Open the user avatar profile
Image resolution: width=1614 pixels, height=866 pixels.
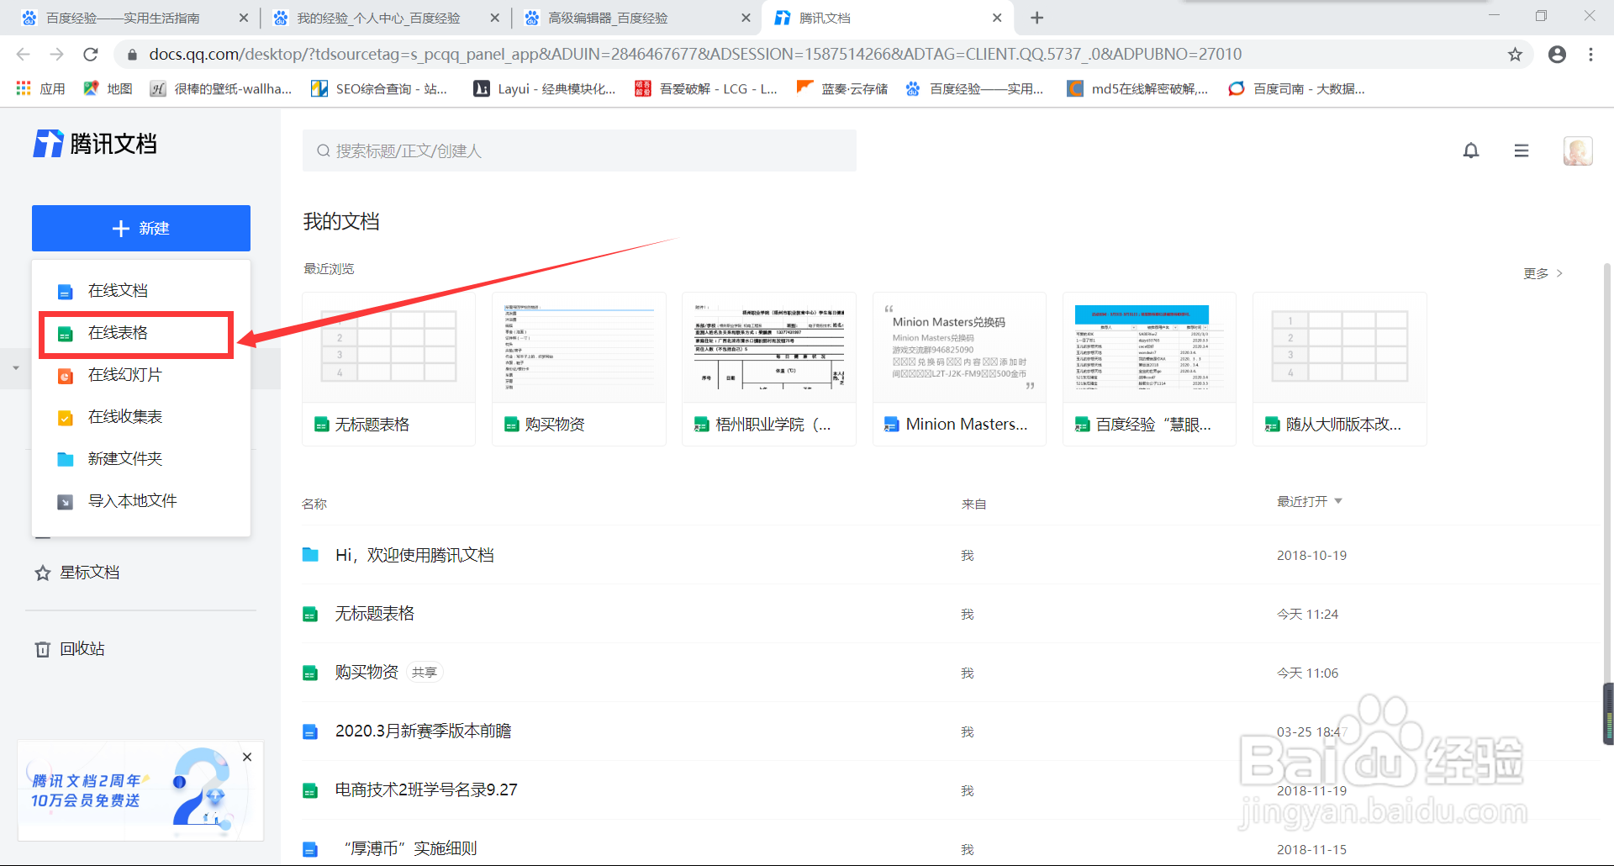1578,150
